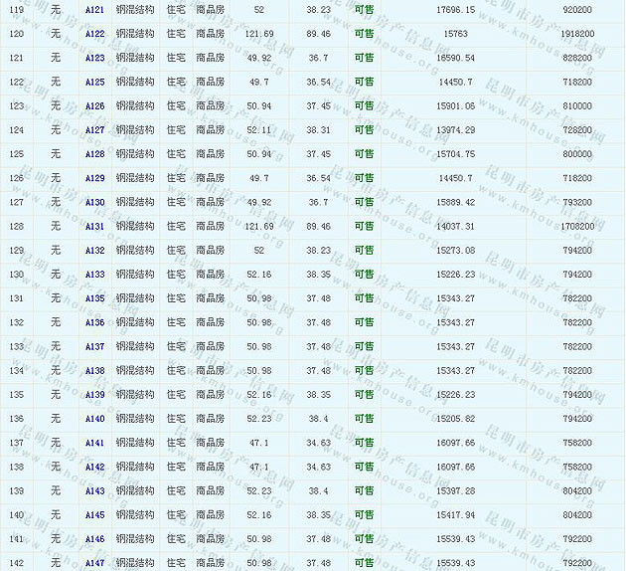The width and height of the screenshot is (626, 571).
Task: Open room A145 details
Action: click(x=94, y=515)
